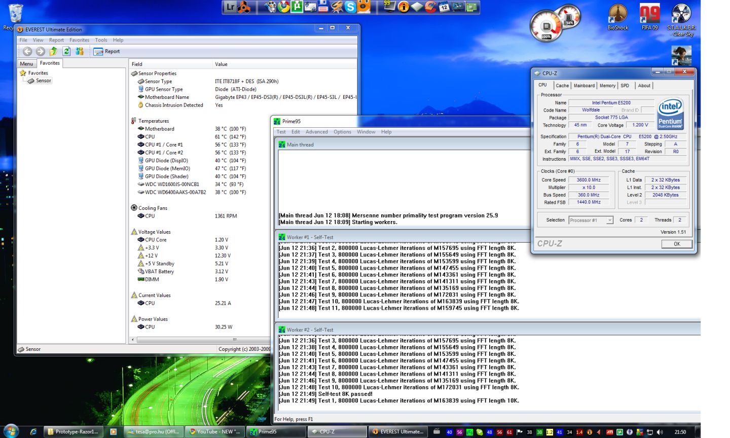The width and height of the screenshot is (730, 438).
Task: Switch to Prototype-Razor1 taskbar button
Action: [74, 432]
